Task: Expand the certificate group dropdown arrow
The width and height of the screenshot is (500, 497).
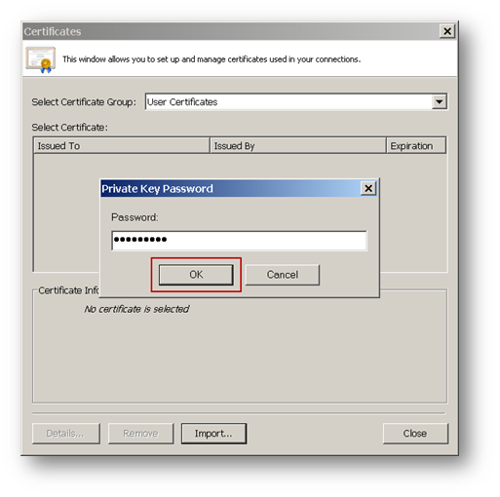Action: tap(440, 102)
